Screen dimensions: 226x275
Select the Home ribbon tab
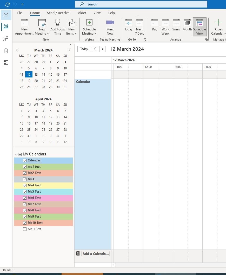pyautogui.click(x=35, y=13)
